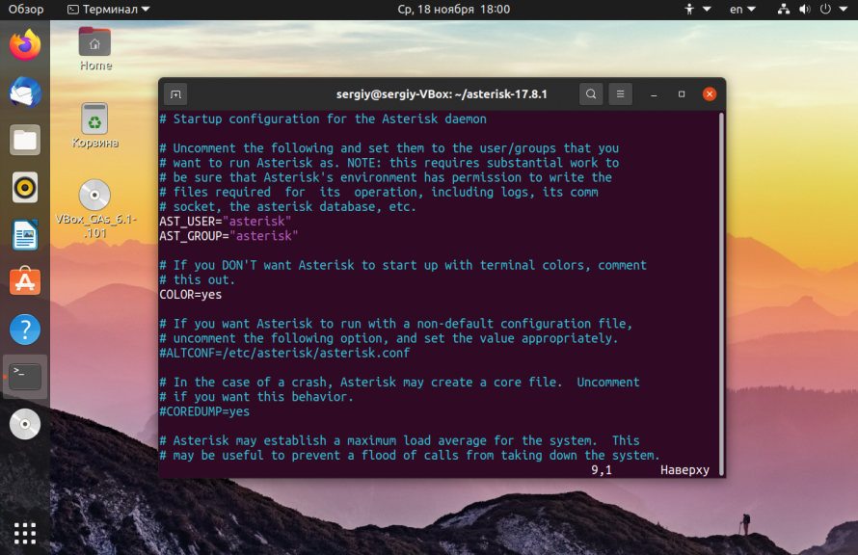Viewport: 858px width, 555px height.
Task: Show the applications grid
Action: tap(25, 533)
